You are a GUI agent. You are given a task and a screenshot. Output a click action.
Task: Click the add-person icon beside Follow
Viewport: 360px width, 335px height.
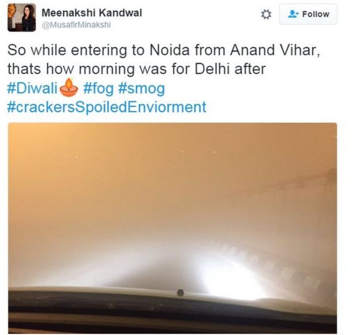(x=293, y=14)
